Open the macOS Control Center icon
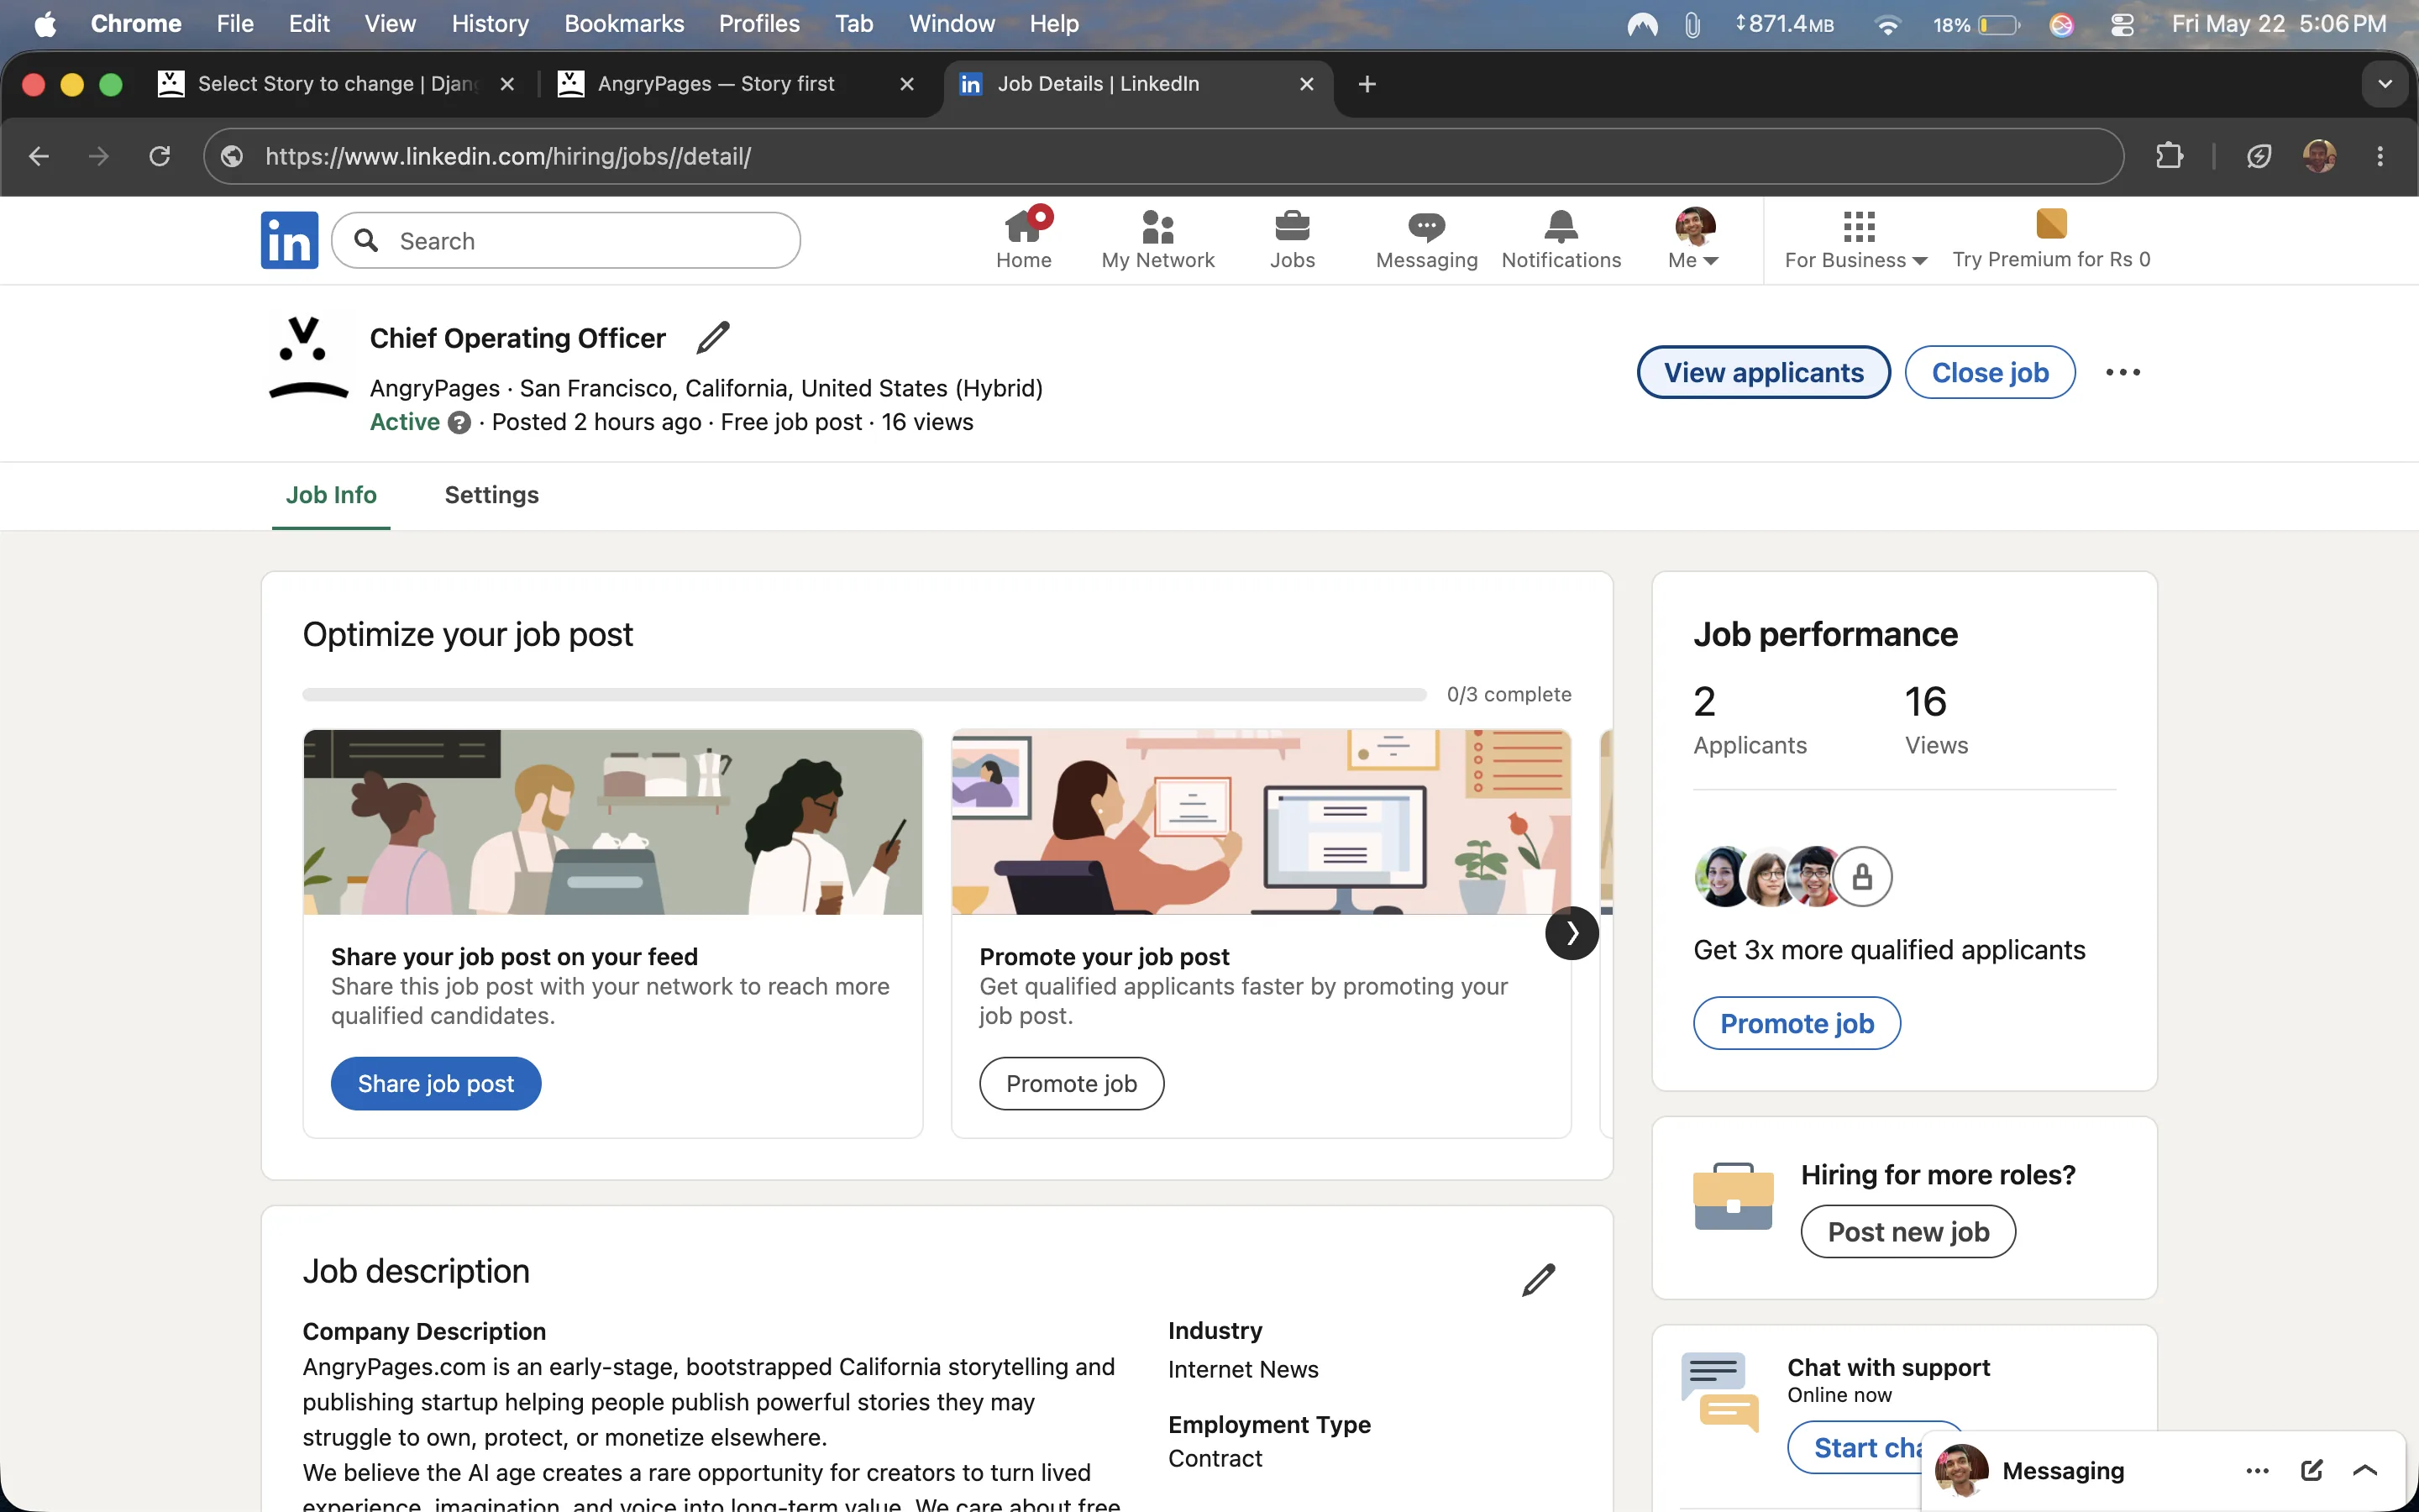The image size is (2419, 1512). [x=2121, y=24]
